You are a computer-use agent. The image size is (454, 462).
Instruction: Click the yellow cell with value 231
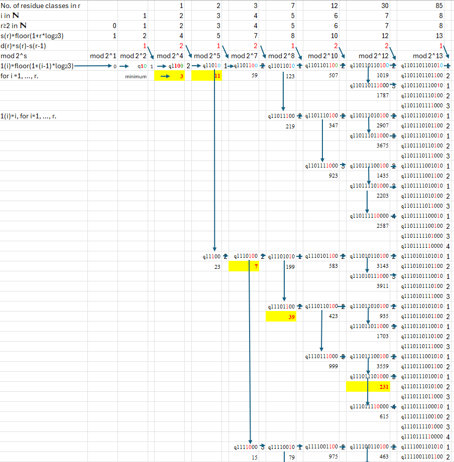[368, 387]
